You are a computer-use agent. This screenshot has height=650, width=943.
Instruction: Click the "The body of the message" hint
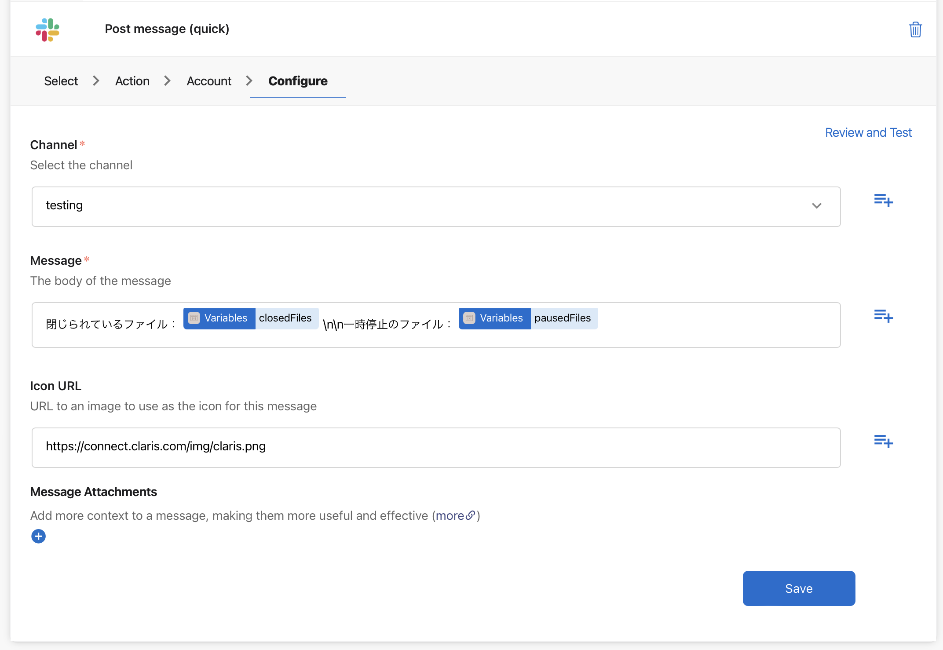pos(100,281)
